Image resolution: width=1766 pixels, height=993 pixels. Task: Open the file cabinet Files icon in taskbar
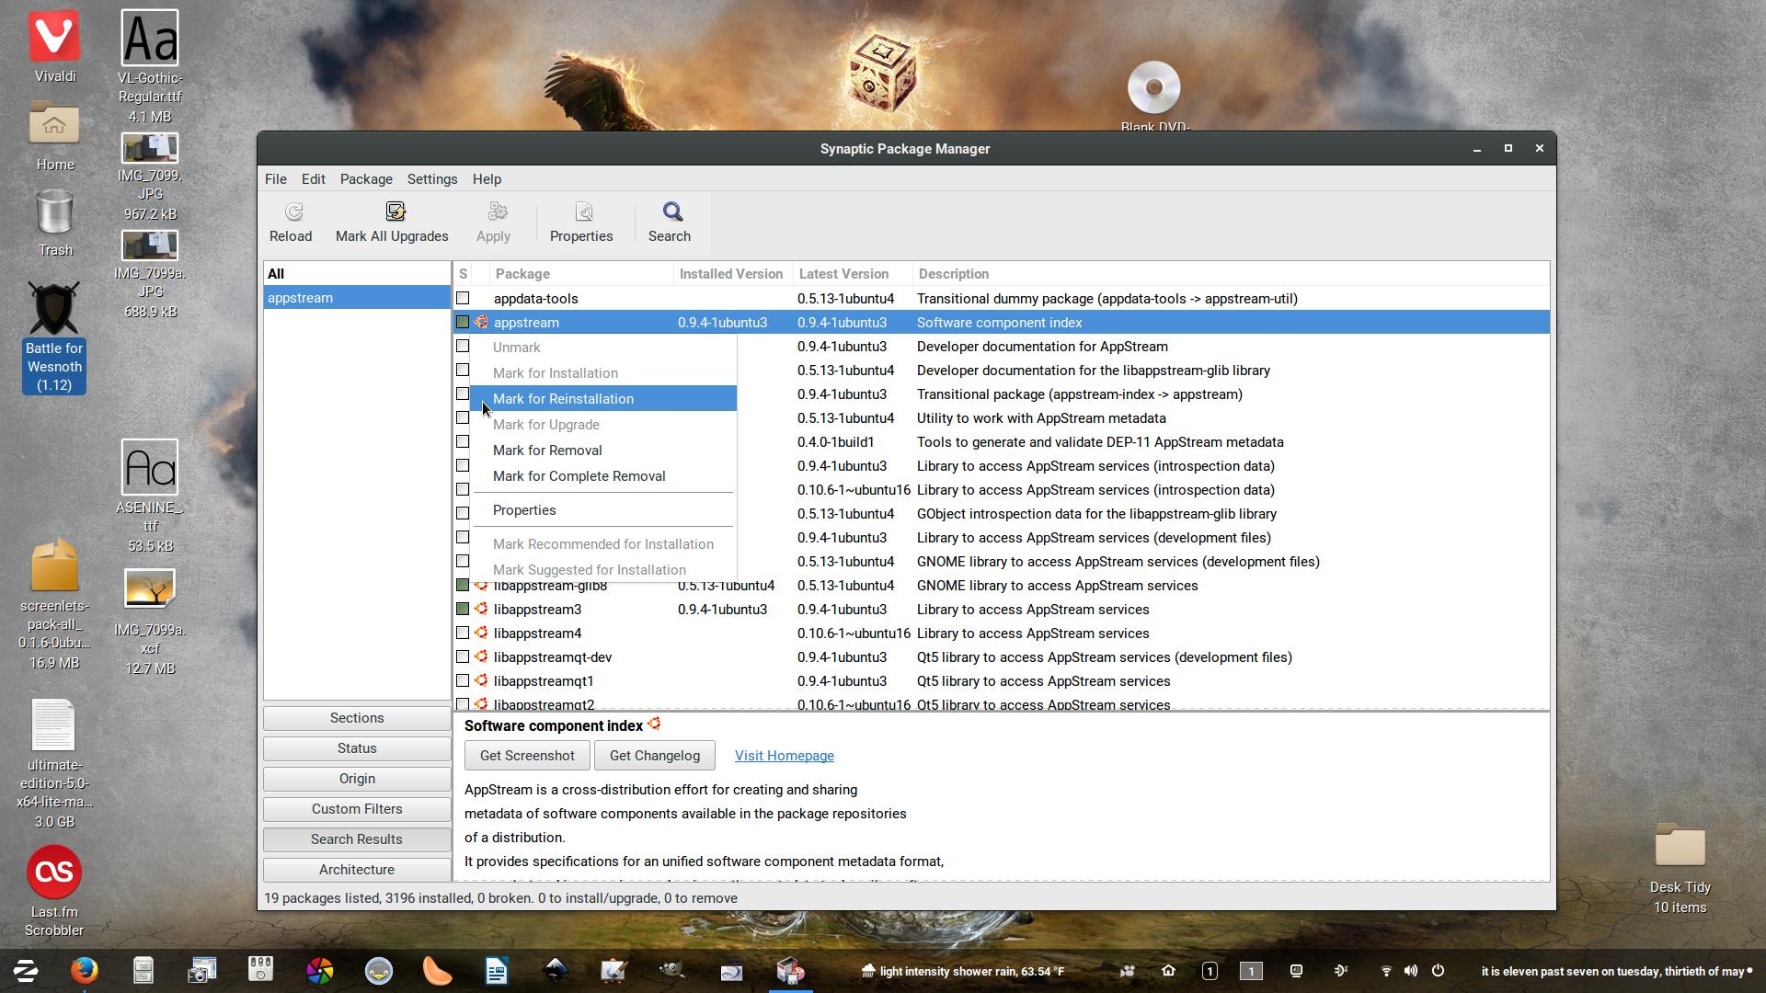click(x=143, y=971)
